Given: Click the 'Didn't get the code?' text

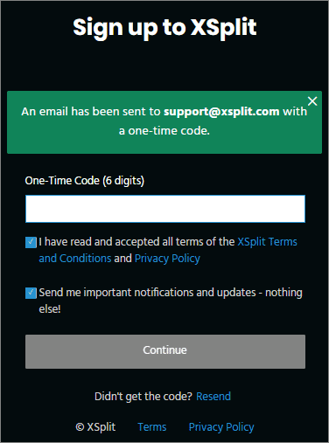Looking at the screenshot, I should [x=143, y=397].
